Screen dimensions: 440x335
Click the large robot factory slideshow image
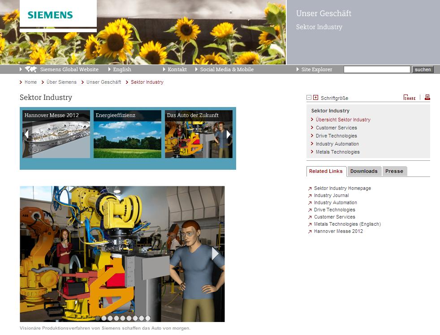click(122, 254)
